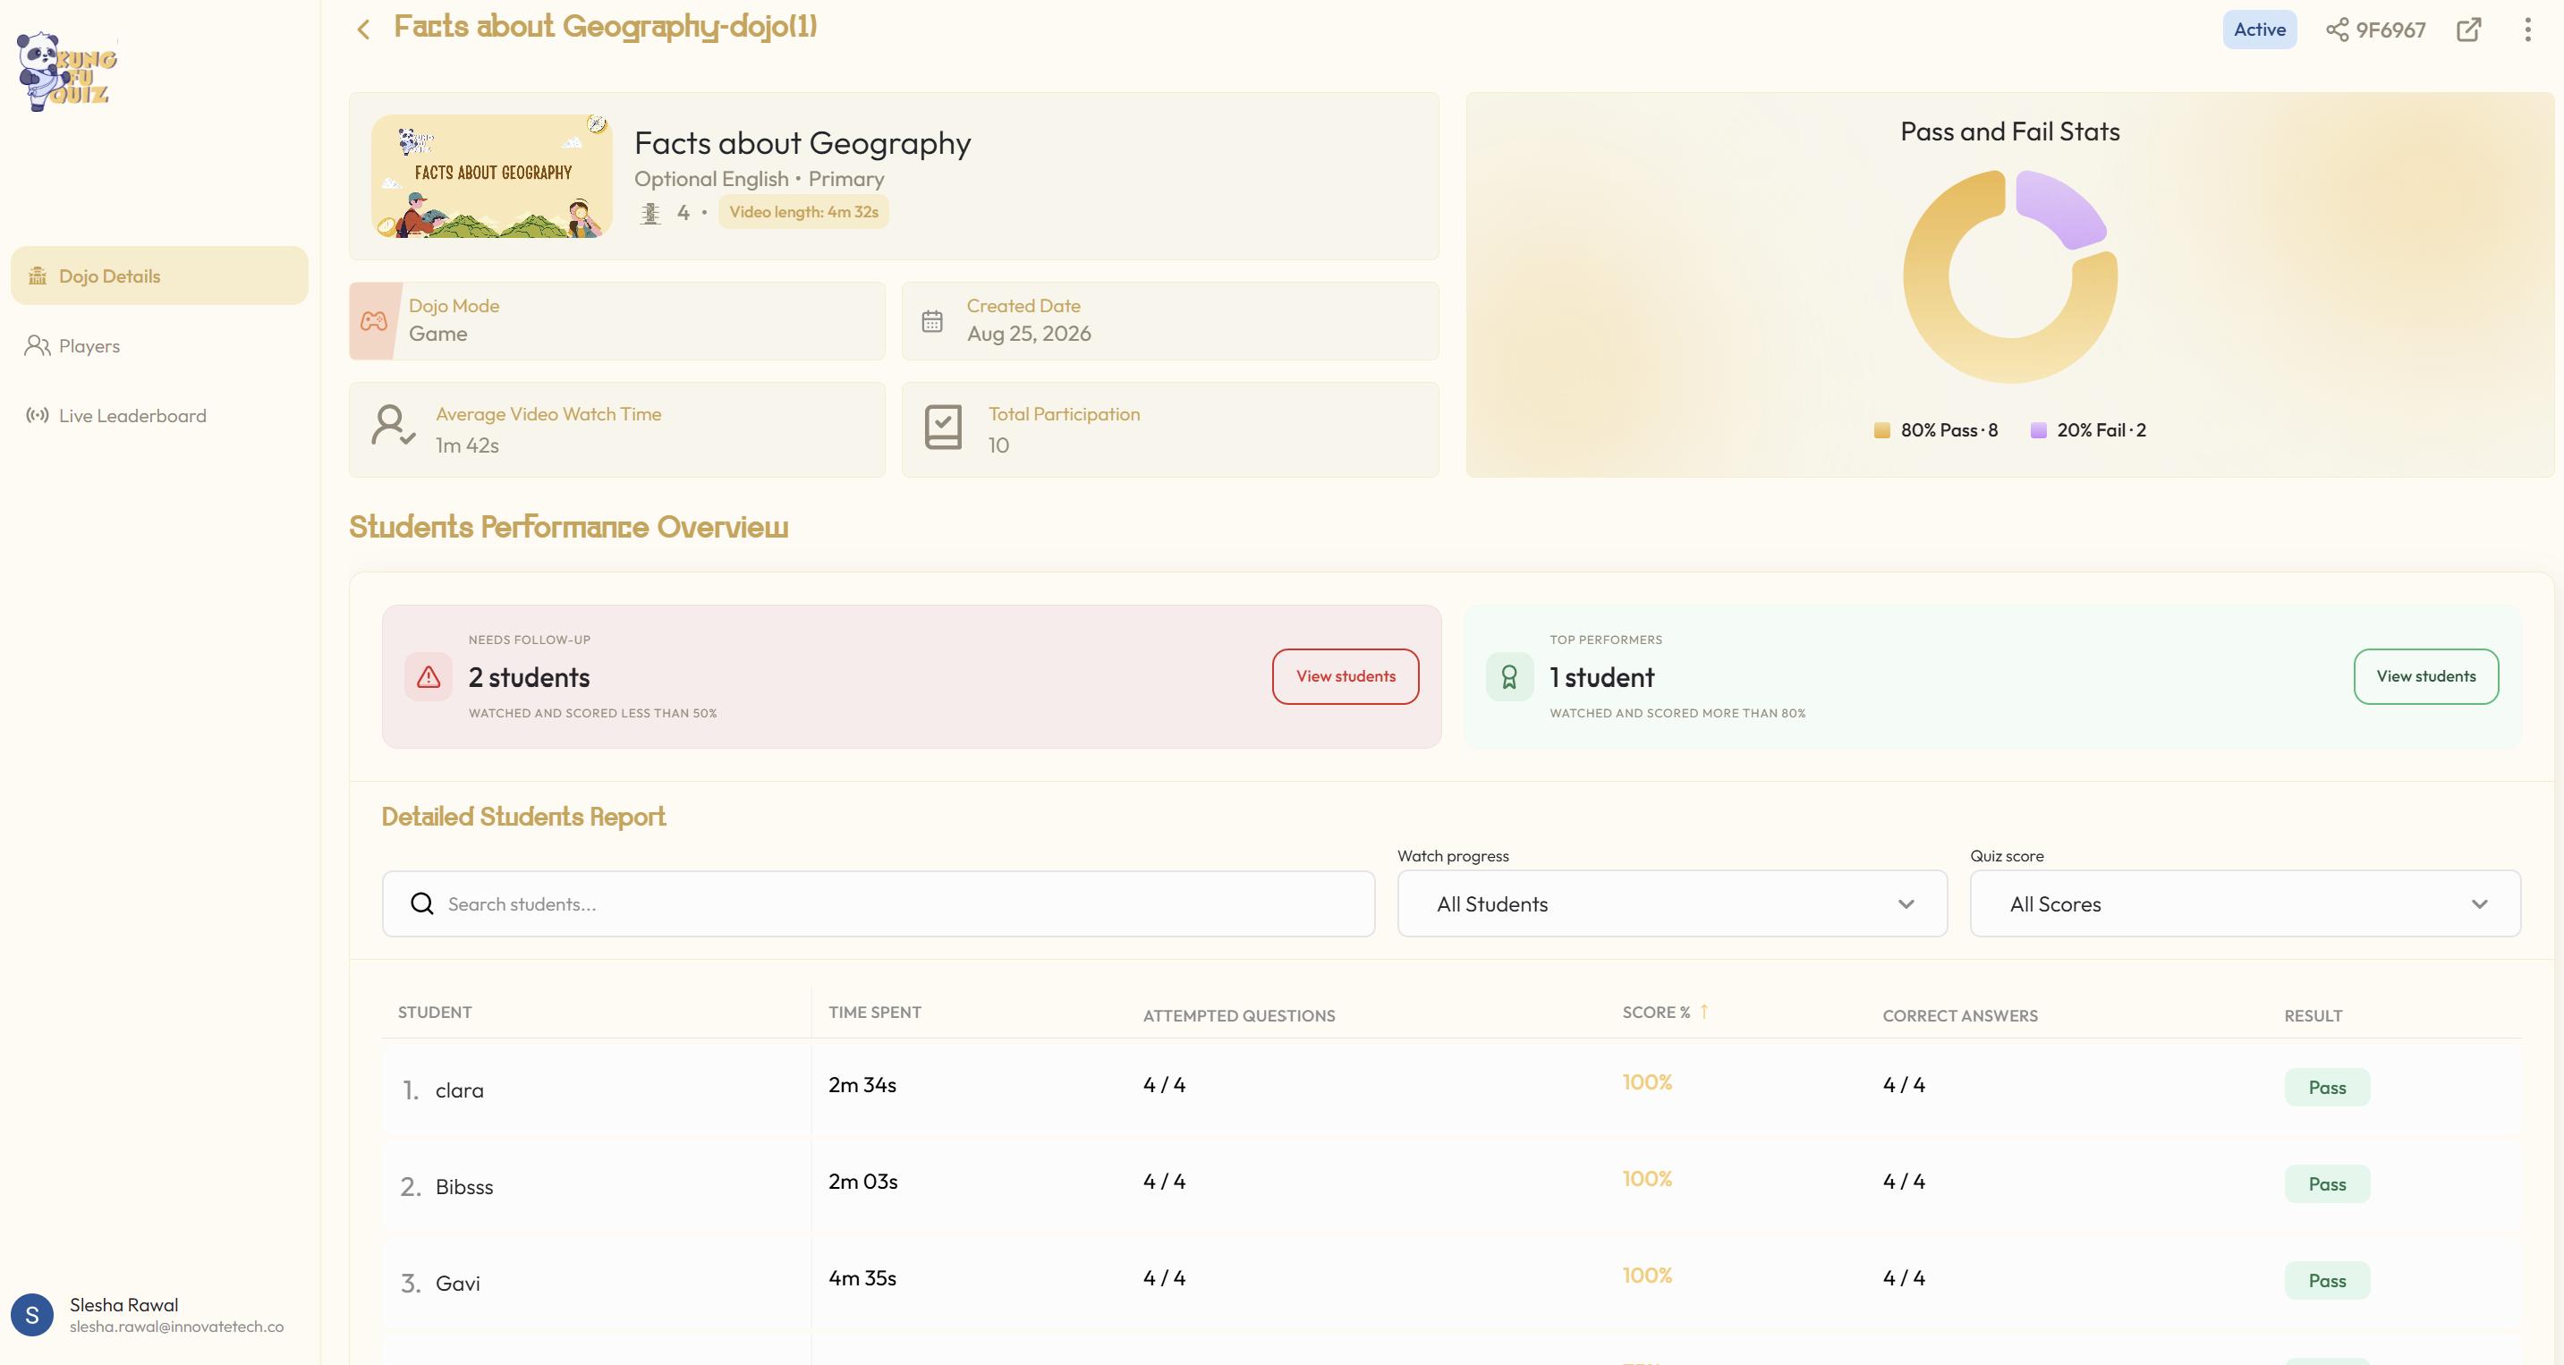Click Gavi's 100% score

[x=1647, y=1276]
